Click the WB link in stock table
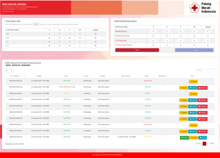 [7, 34]
